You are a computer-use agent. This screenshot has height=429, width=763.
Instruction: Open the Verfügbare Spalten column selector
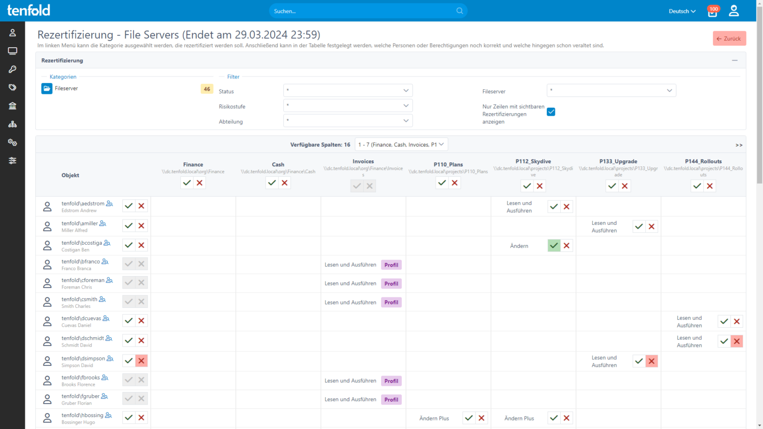[401, 144]
